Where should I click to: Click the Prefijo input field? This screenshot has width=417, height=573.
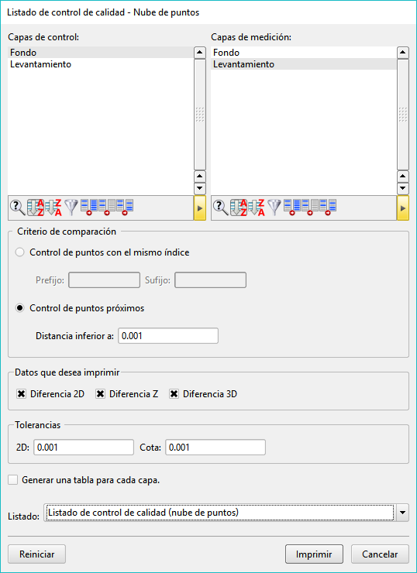104,280
